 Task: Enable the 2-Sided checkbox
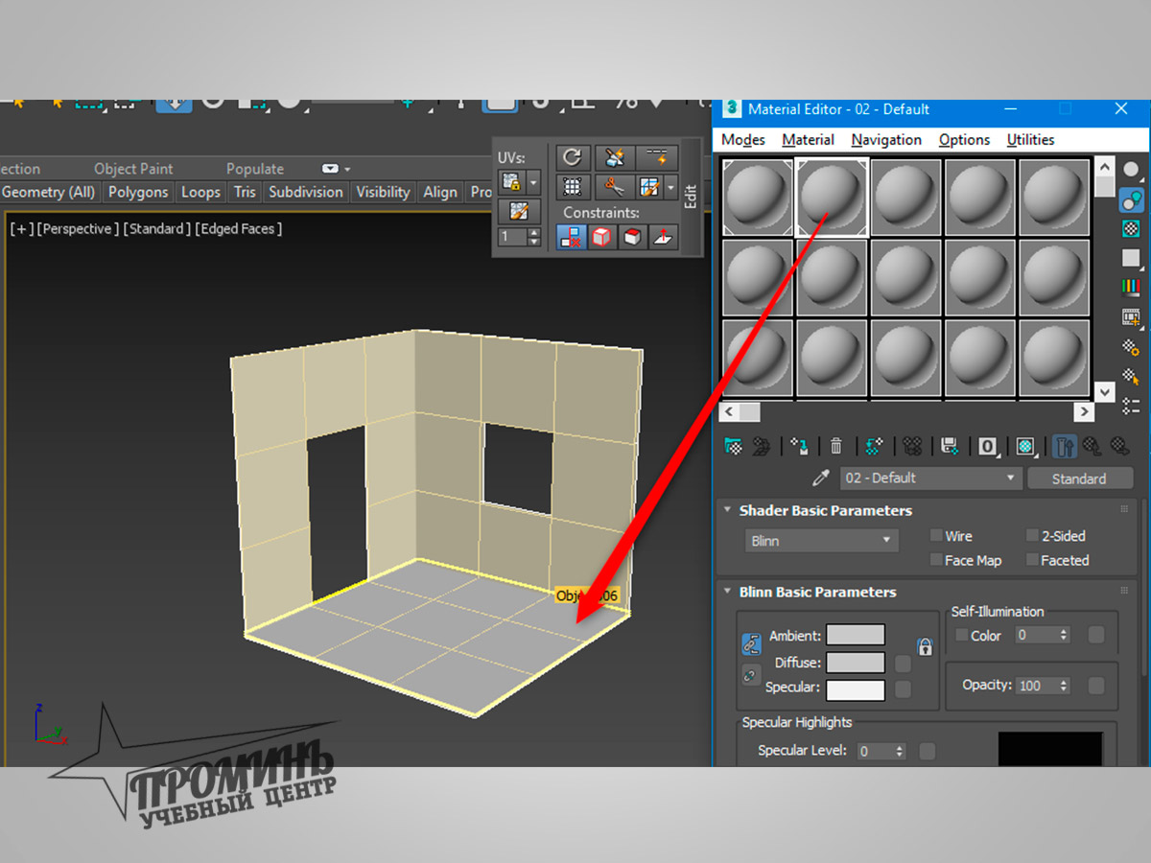[1034, 536]
